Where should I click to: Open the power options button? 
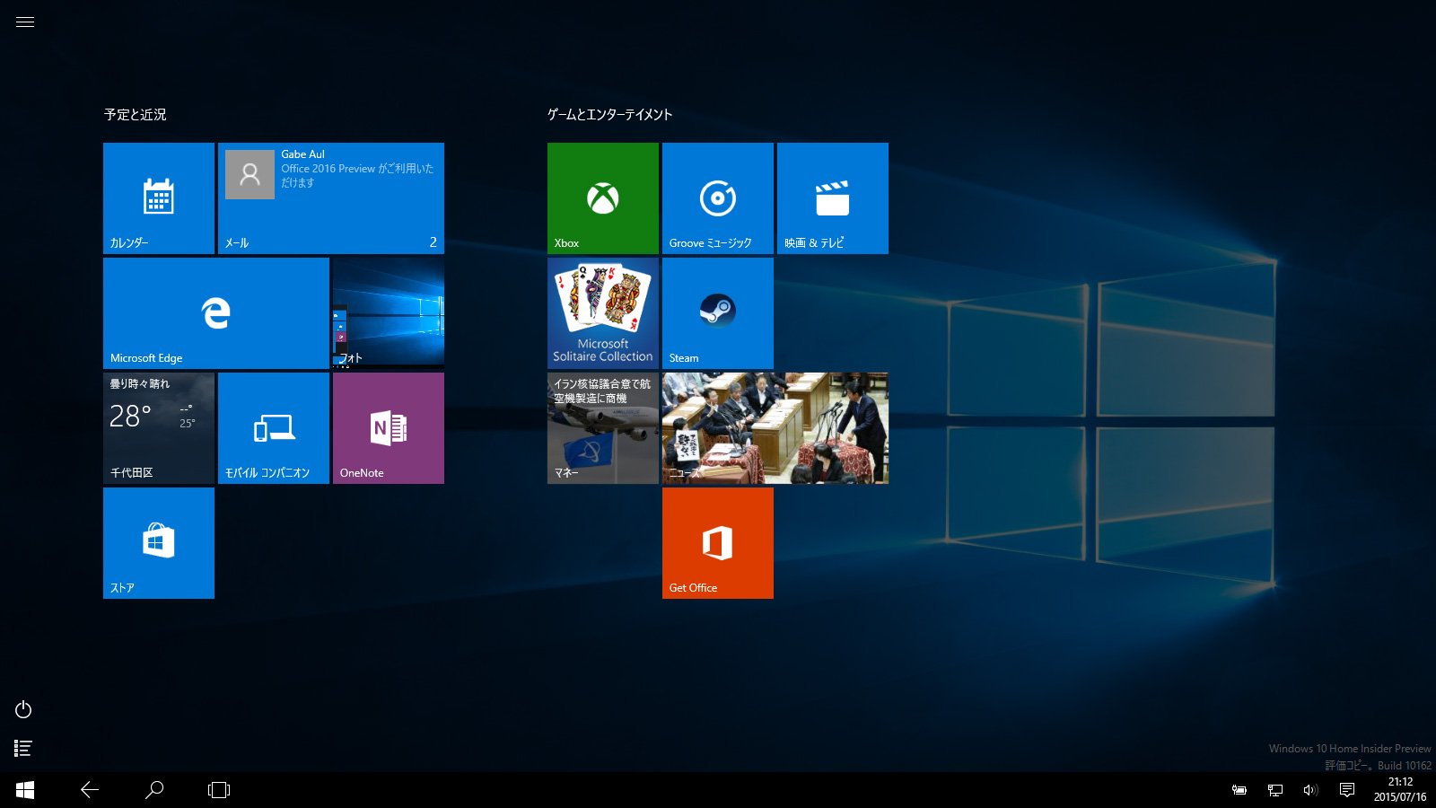23,710
